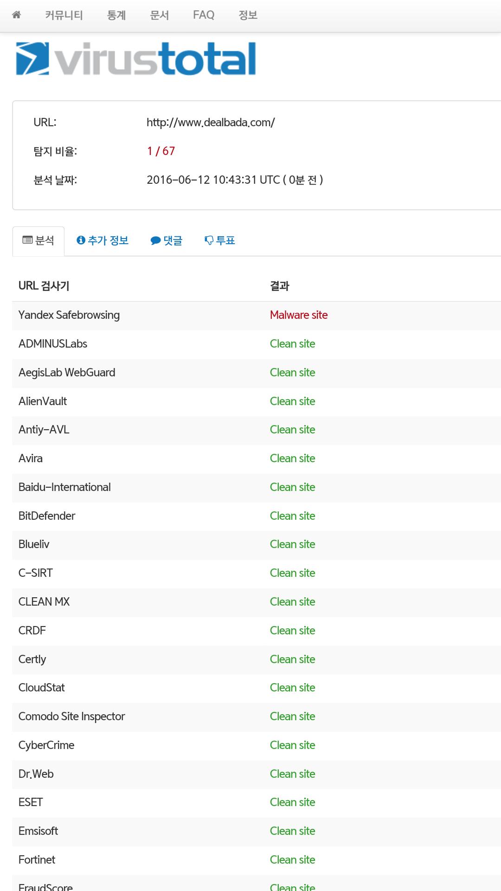Click the 1 / 67 detection ratio

tap(161, 151)
